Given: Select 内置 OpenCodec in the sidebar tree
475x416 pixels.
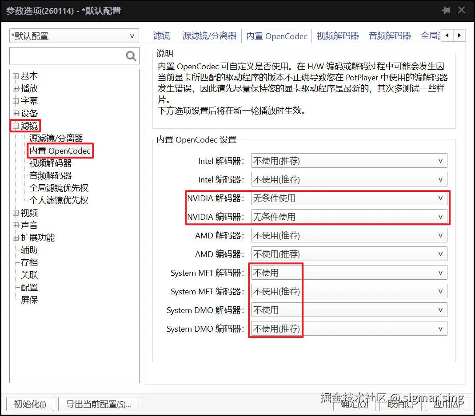Looking at the screenshot, I should click(60, 151).
